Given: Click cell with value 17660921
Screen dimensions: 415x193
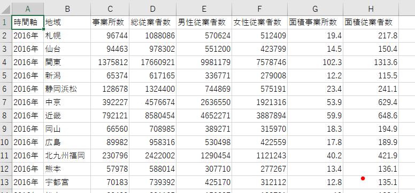Looking at the screenshot, I should click(x=152, y=62).
